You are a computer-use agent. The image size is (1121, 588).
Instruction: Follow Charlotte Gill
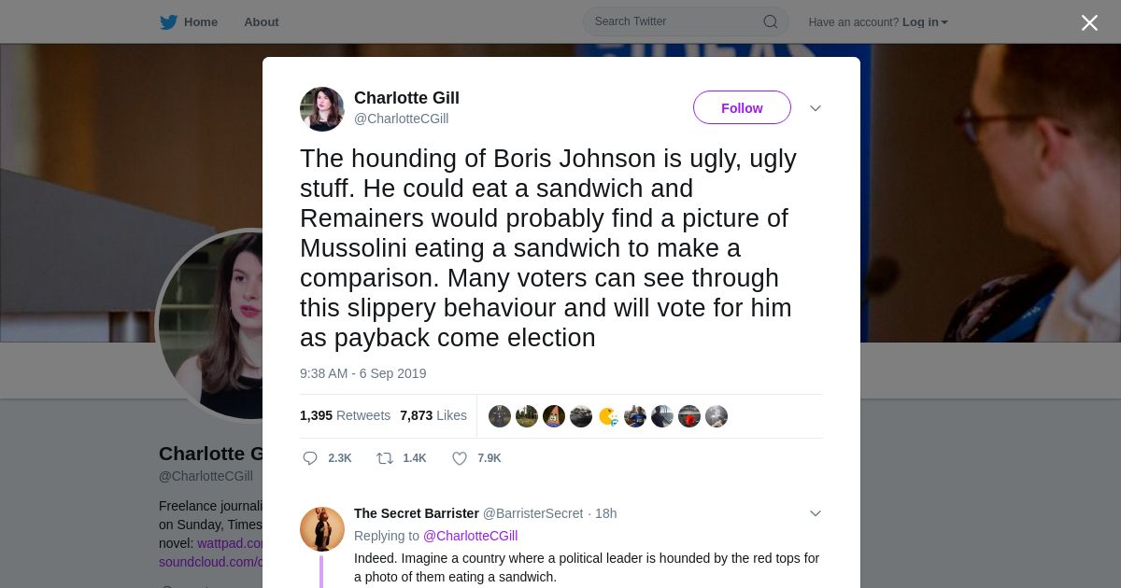tap(742, 108)
